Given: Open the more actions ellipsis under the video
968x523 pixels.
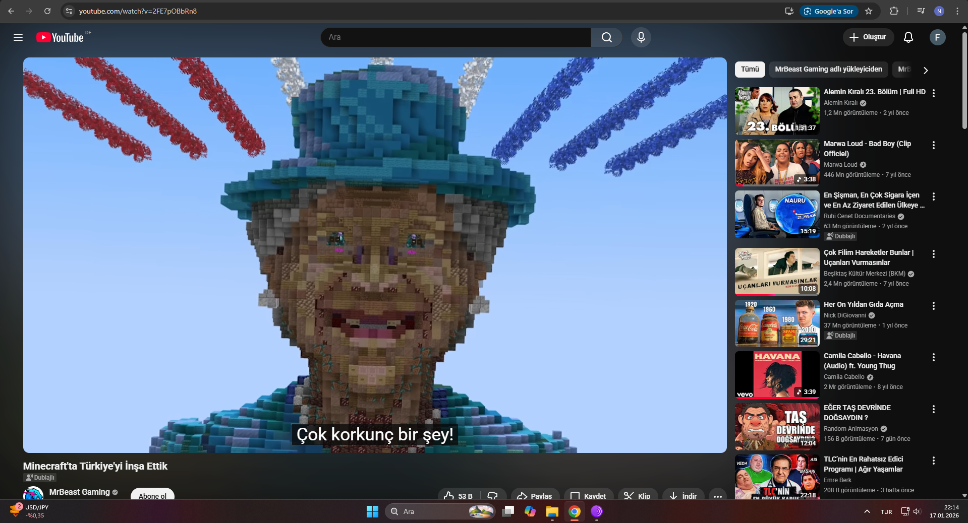Looking at the screenshot, I should [717, 496].
